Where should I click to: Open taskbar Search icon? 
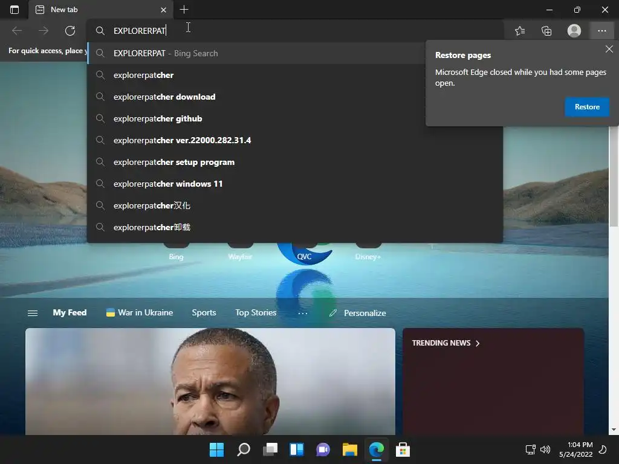[243, 449]
